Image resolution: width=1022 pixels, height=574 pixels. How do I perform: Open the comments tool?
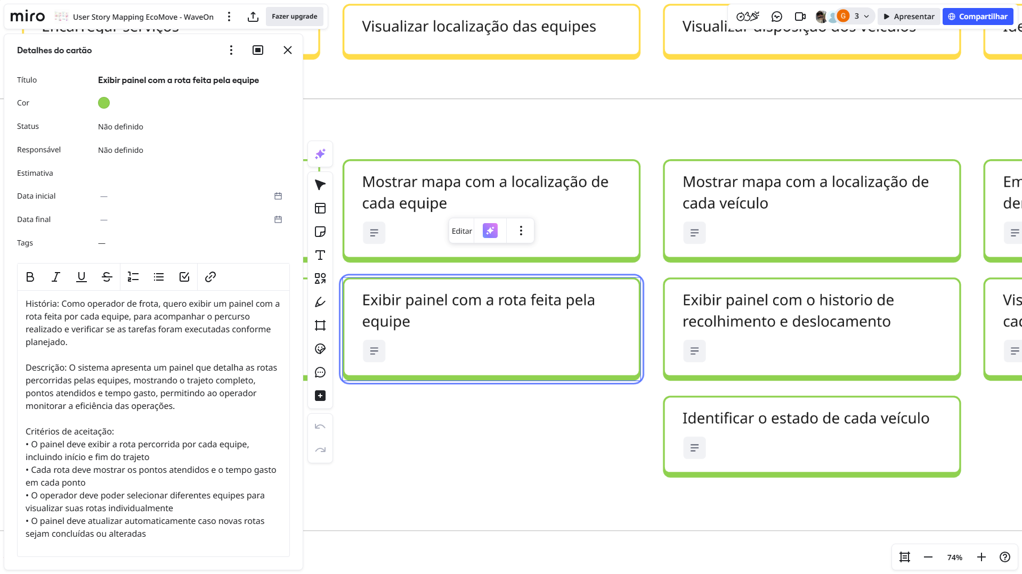point(320,372)
